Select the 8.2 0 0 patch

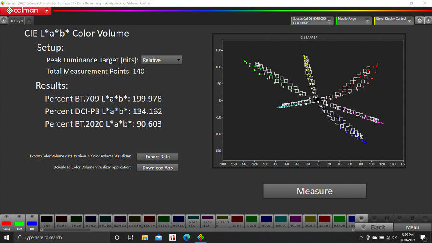62,221
